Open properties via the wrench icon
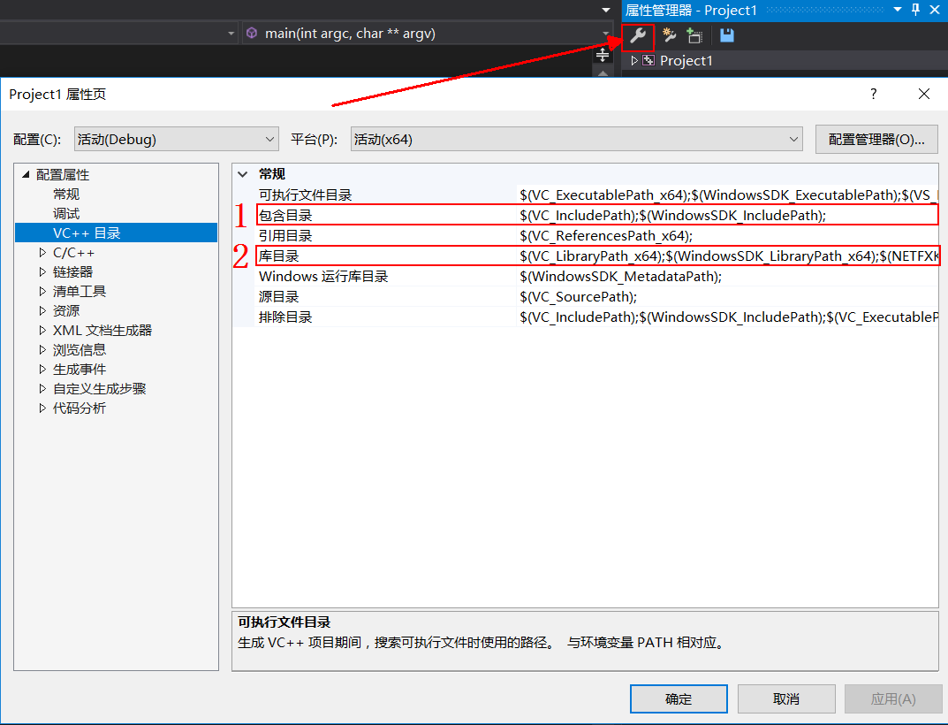 (x=638, y=35)
